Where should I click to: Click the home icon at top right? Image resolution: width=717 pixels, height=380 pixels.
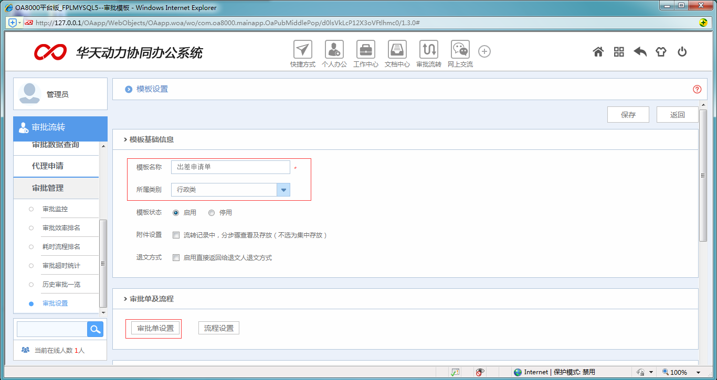[598, 51]
